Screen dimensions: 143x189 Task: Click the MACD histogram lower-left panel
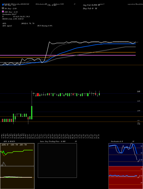(17, 178)
